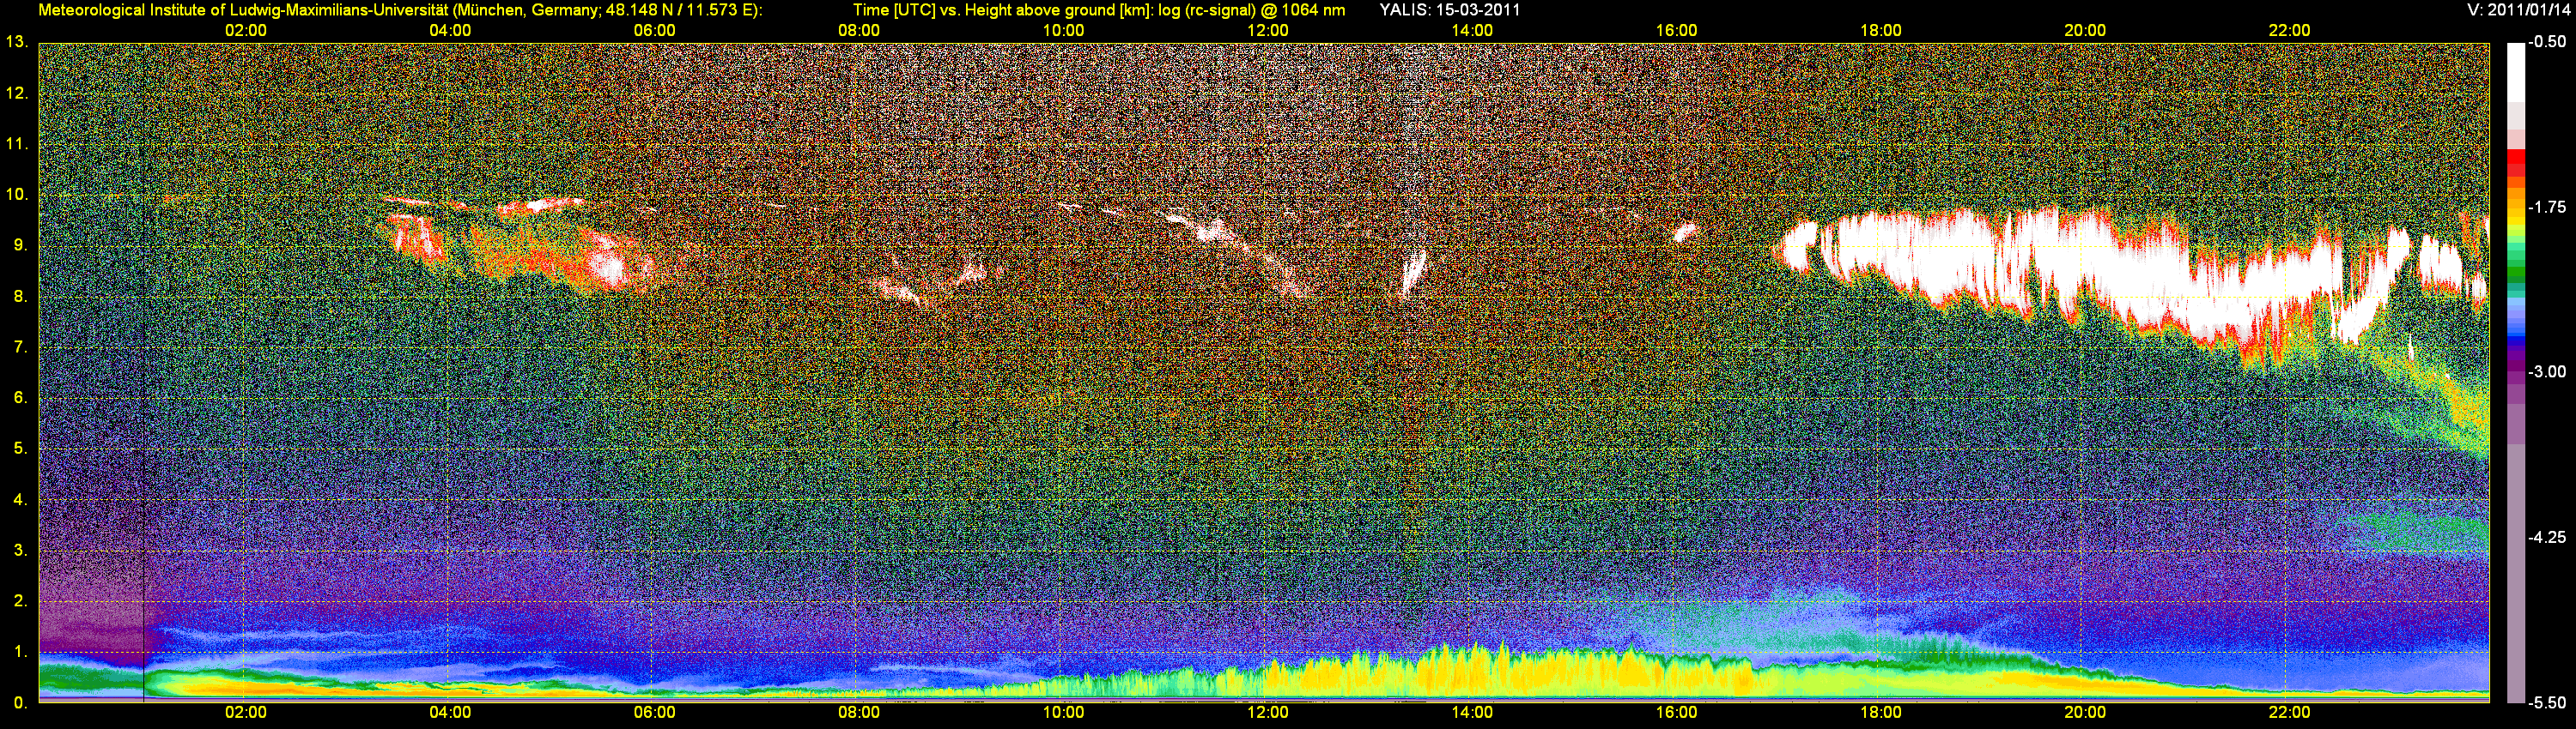2576x729 pixels.
Task: Click 16:00 on the lower time axis
Action: tap(1676, 712)
